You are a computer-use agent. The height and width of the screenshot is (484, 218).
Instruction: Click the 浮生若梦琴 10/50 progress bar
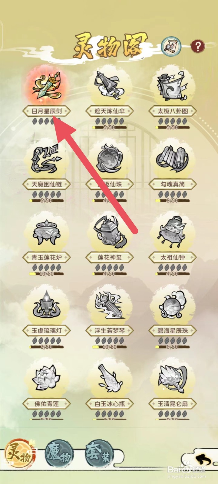[x=109, y=347]
